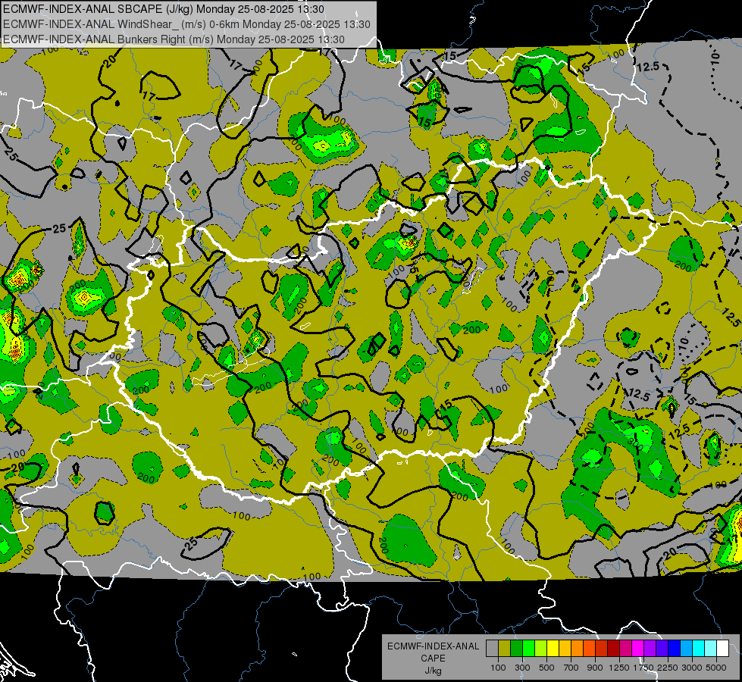Click the red legend swatch after 900
This screenshot has height=682, width=742.
tap(602, 649)
